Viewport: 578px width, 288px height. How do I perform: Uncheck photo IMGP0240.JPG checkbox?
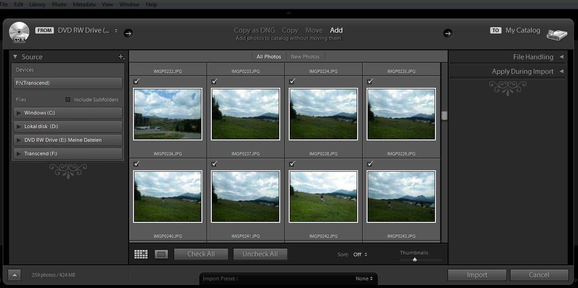click(137, 164)
